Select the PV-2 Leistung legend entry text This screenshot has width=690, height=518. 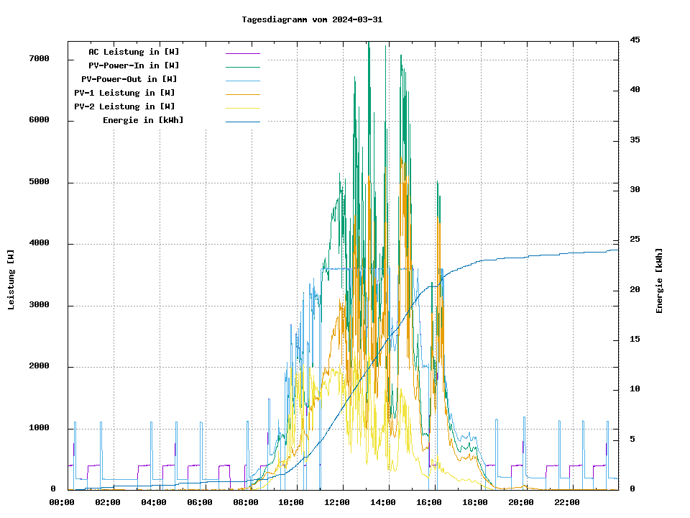[124, 106]
